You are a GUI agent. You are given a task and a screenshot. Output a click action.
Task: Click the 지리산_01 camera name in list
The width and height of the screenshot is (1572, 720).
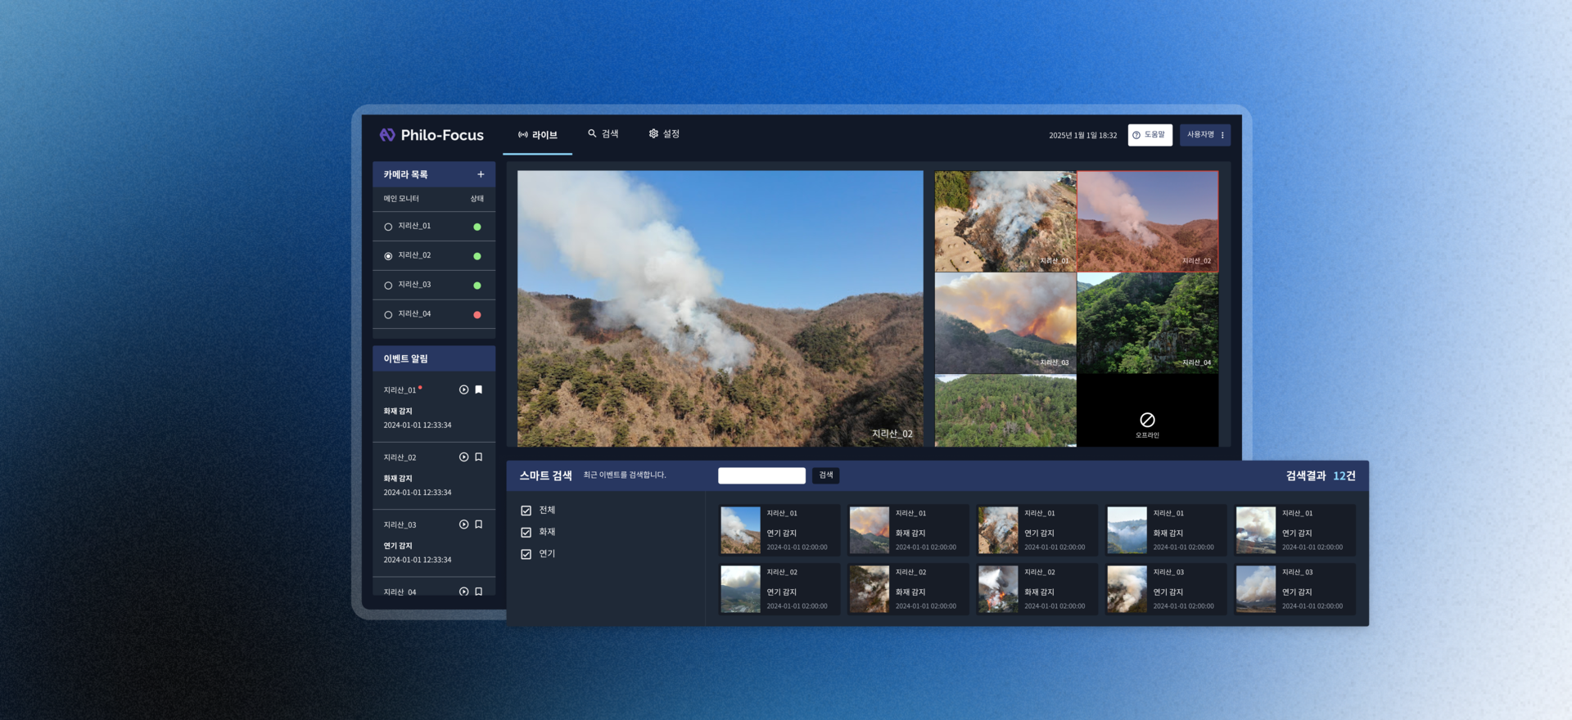pyautogui.click(x=414, y=226)
